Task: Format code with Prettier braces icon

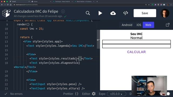Action: [x=77, y=94]
